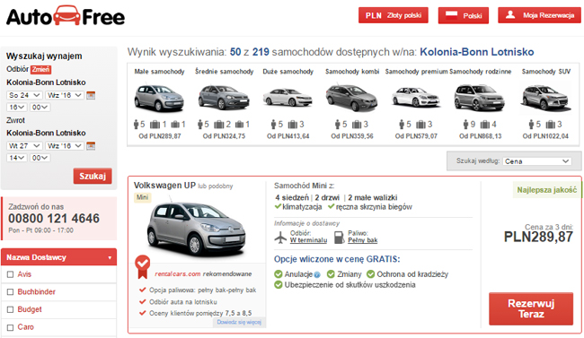Click the Najlepsza jakość badge
Image resolution: width=584 pixels, height=338 pixels.
pyautogui.click(x=546, y=190)
